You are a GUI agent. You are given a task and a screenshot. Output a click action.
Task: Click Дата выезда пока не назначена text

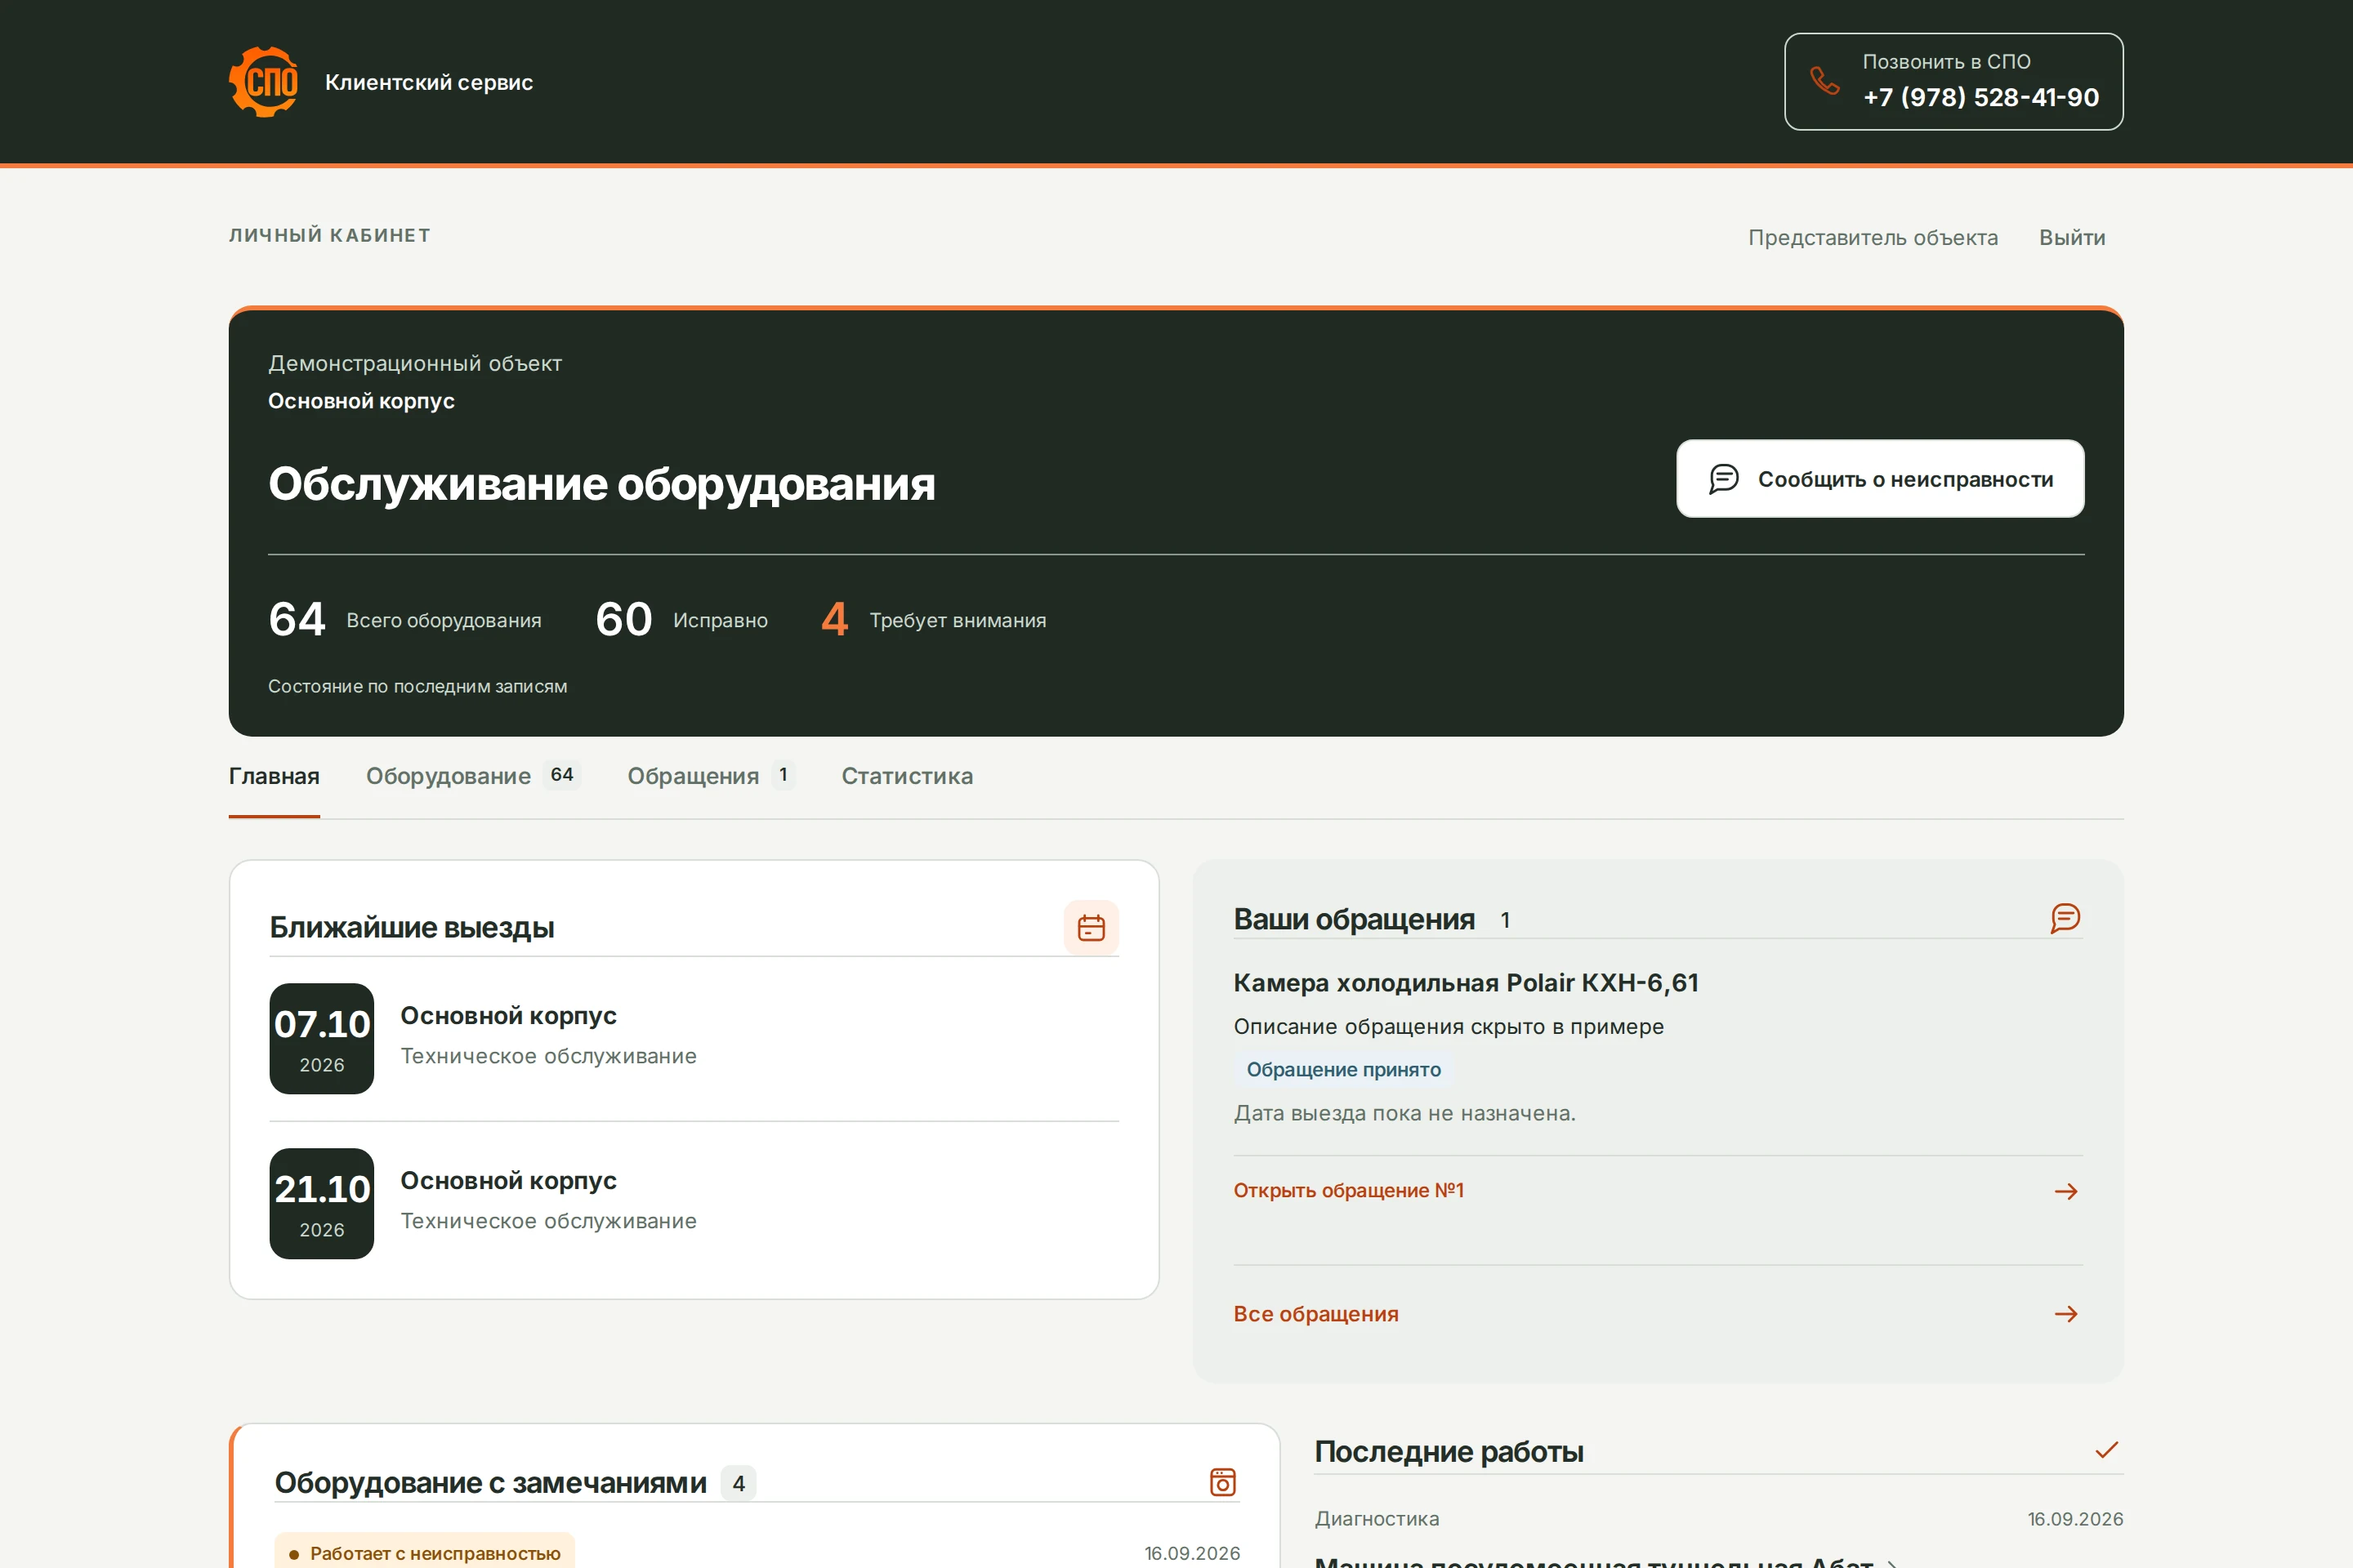1404,1114
